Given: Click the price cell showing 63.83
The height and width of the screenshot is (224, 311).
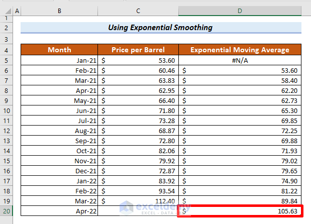Looking at the screenshot, I should 138,80.
